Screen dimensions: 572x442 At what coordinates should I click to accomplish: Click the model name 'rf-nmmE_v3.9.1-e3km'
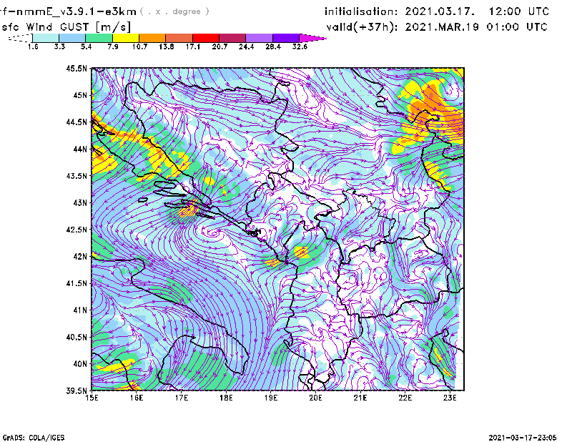(x=68, y=11)
